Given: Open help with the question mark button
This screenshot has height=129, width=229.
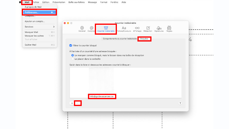Looking at the screenshot, I should pyautogui.click(x=180, y=103).
